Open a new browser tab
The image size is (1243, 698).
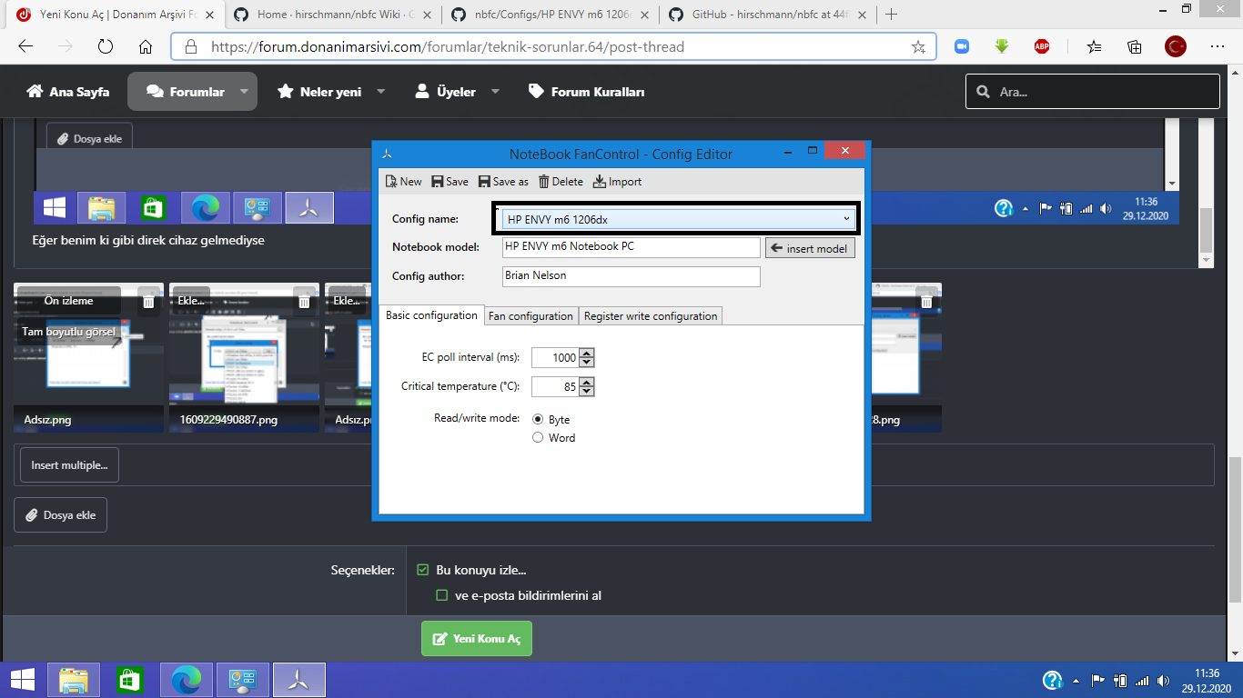coord(891,15)
